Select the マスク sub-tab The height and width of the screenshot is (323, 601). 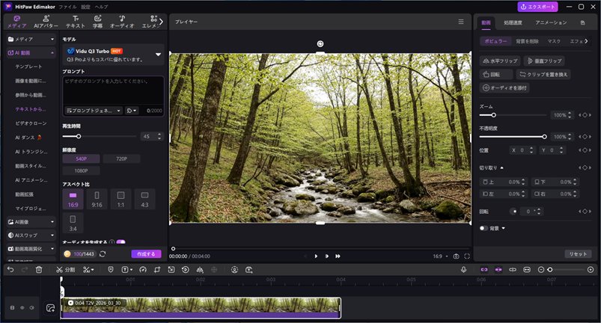554,41
